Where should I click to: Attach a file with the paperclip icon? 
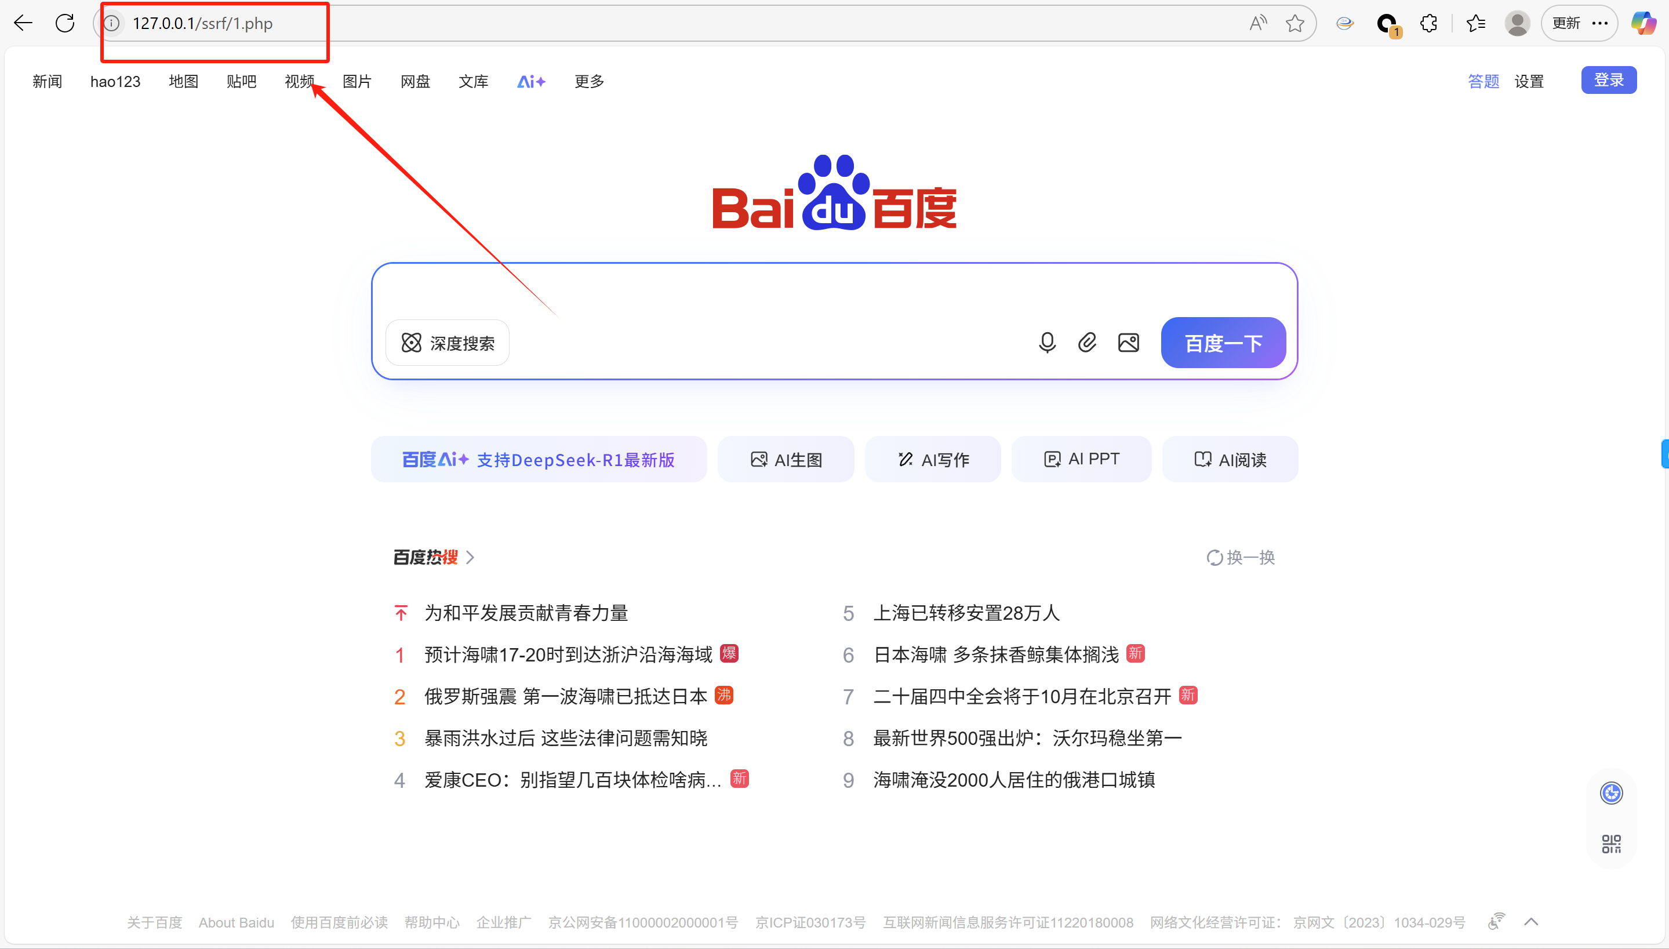tap(1087, 343)
